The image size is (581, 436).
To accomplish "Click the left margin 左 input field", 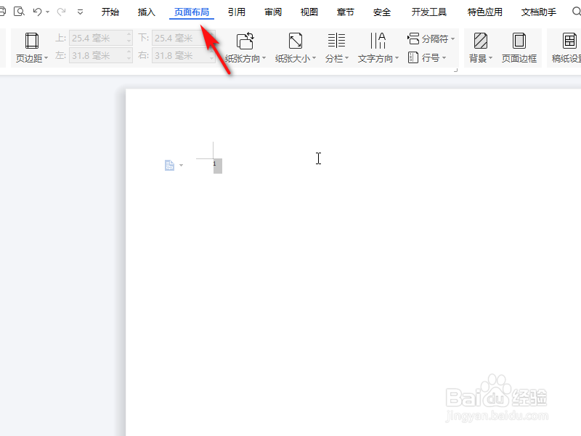I will click(x=101, y=55).
